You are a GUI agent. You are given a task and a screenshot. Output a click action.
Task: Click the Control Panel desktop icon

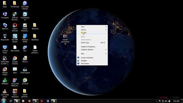[x=5, y=49]
